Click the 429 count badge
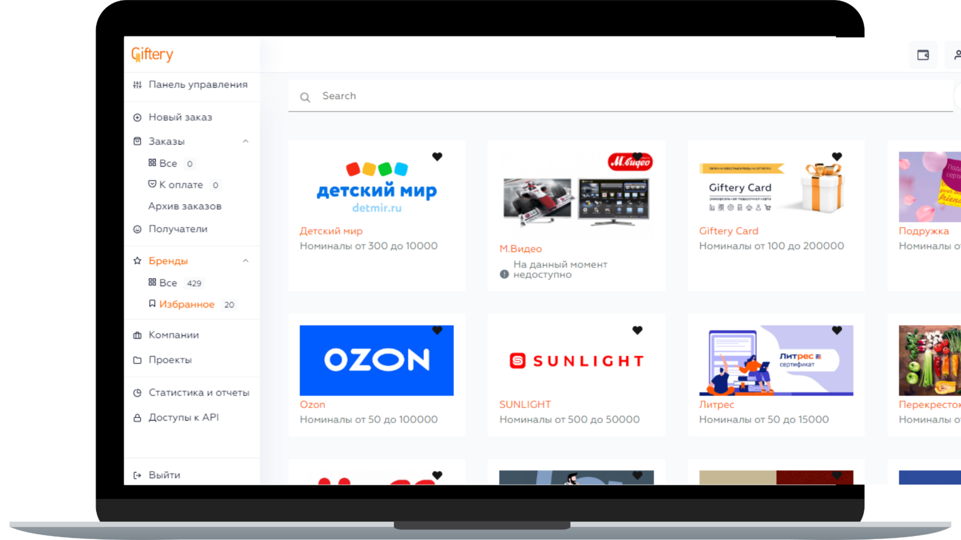The image size is (961, 540). click(x=194, y=283)
